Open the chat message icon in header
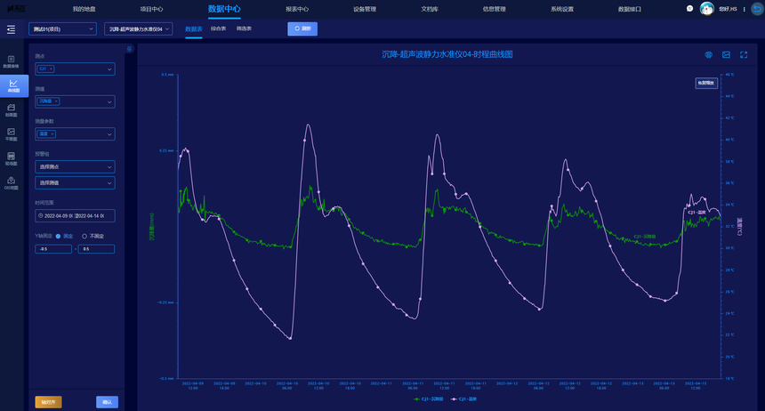This screenshot has height=411, width=765. (x=689, y=9)
